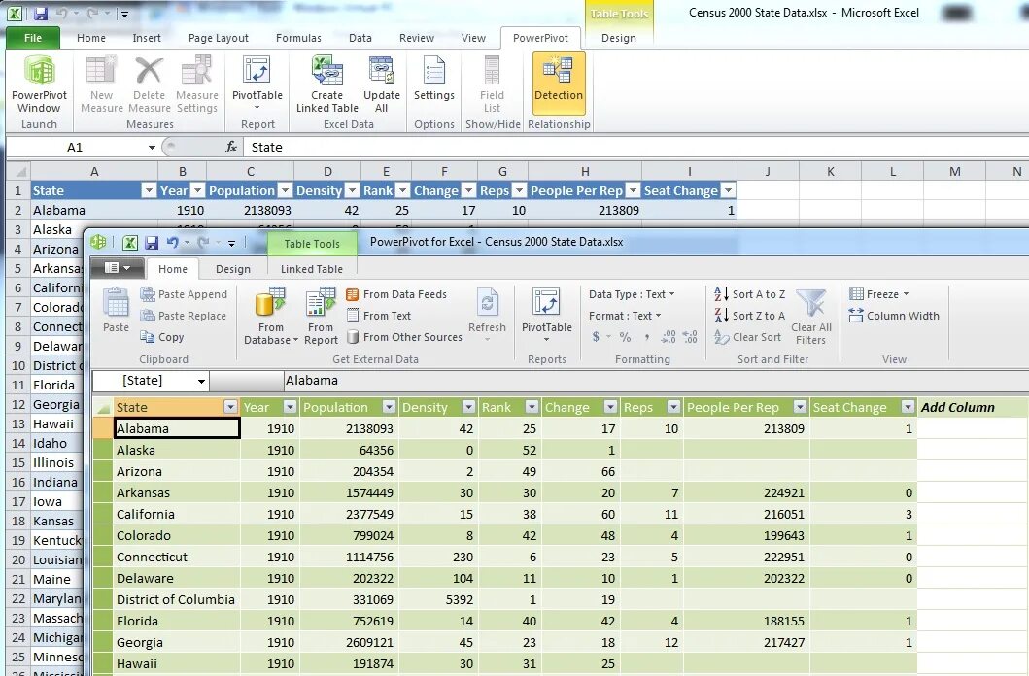Click PivotTable in PowerPivot Reports group
Viewport: 1029px width, 676px height.
[x=547, y=315]
